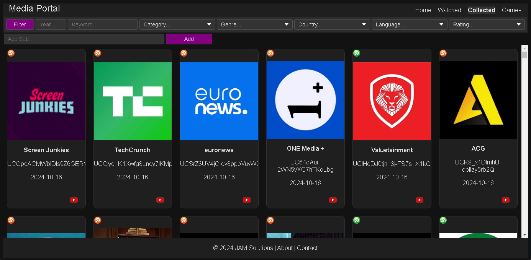Click the Media Portal title
The image size is (531, 260).
(34, 8)
